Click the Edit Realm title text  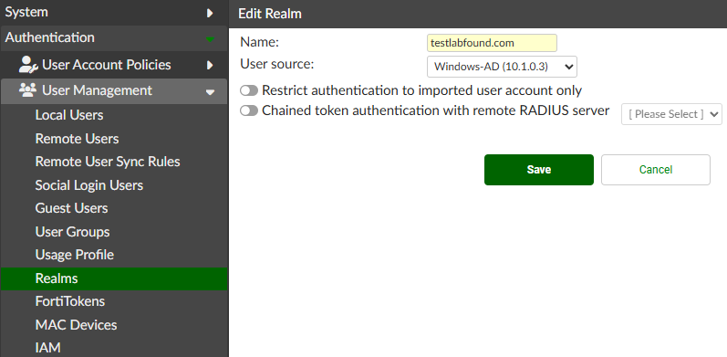[270, 14]
